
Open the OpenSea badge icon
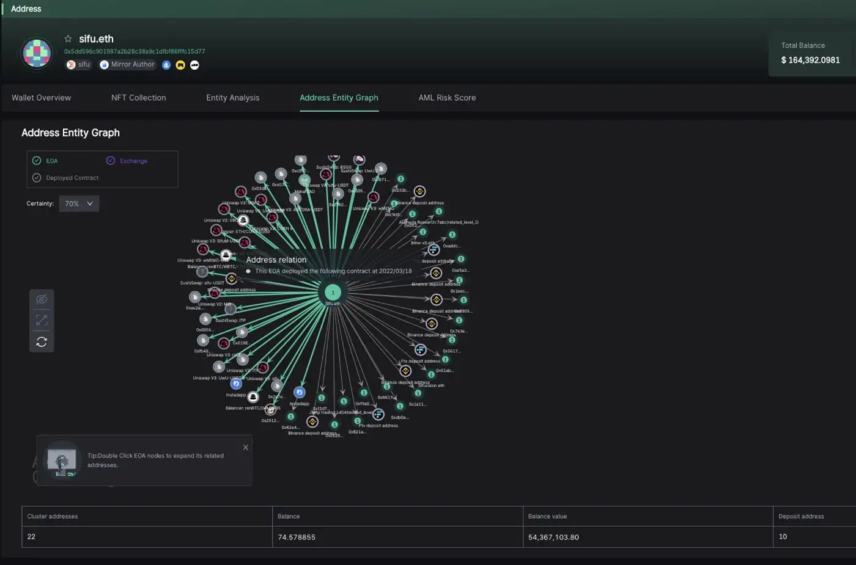(x=166, y=65)
